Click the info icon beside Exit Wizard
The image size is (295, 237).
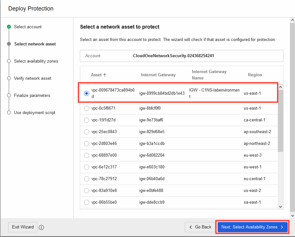[x=41, y=227]
